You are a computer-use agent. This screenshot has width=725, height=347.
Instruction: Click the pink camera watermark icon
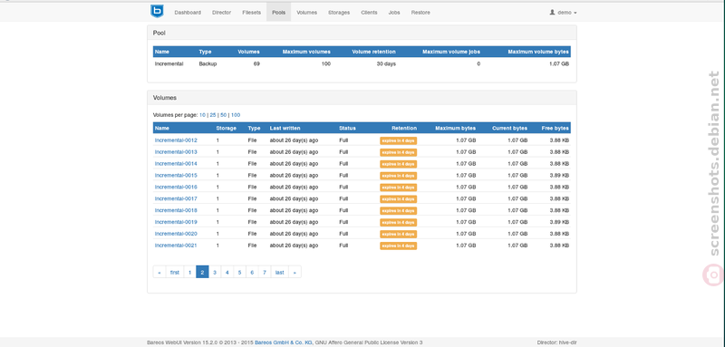point(714,275)
